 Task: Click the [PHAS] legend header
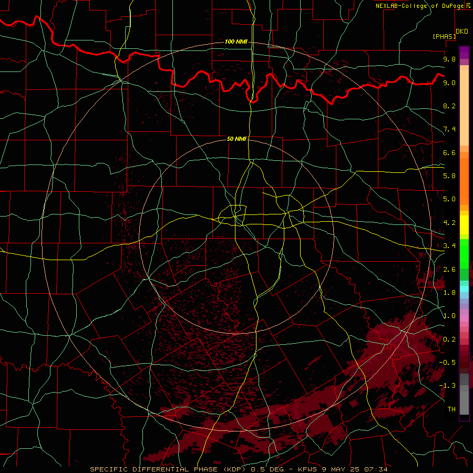pyautogui.click(x=444, y=36)
